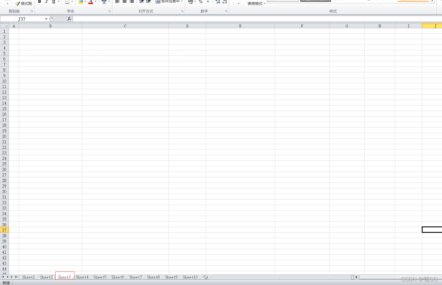This screenshot has height=285, width=442.
Task: Open Table Format (表格格式) dropdown
Action: click(x=256, y=4)
